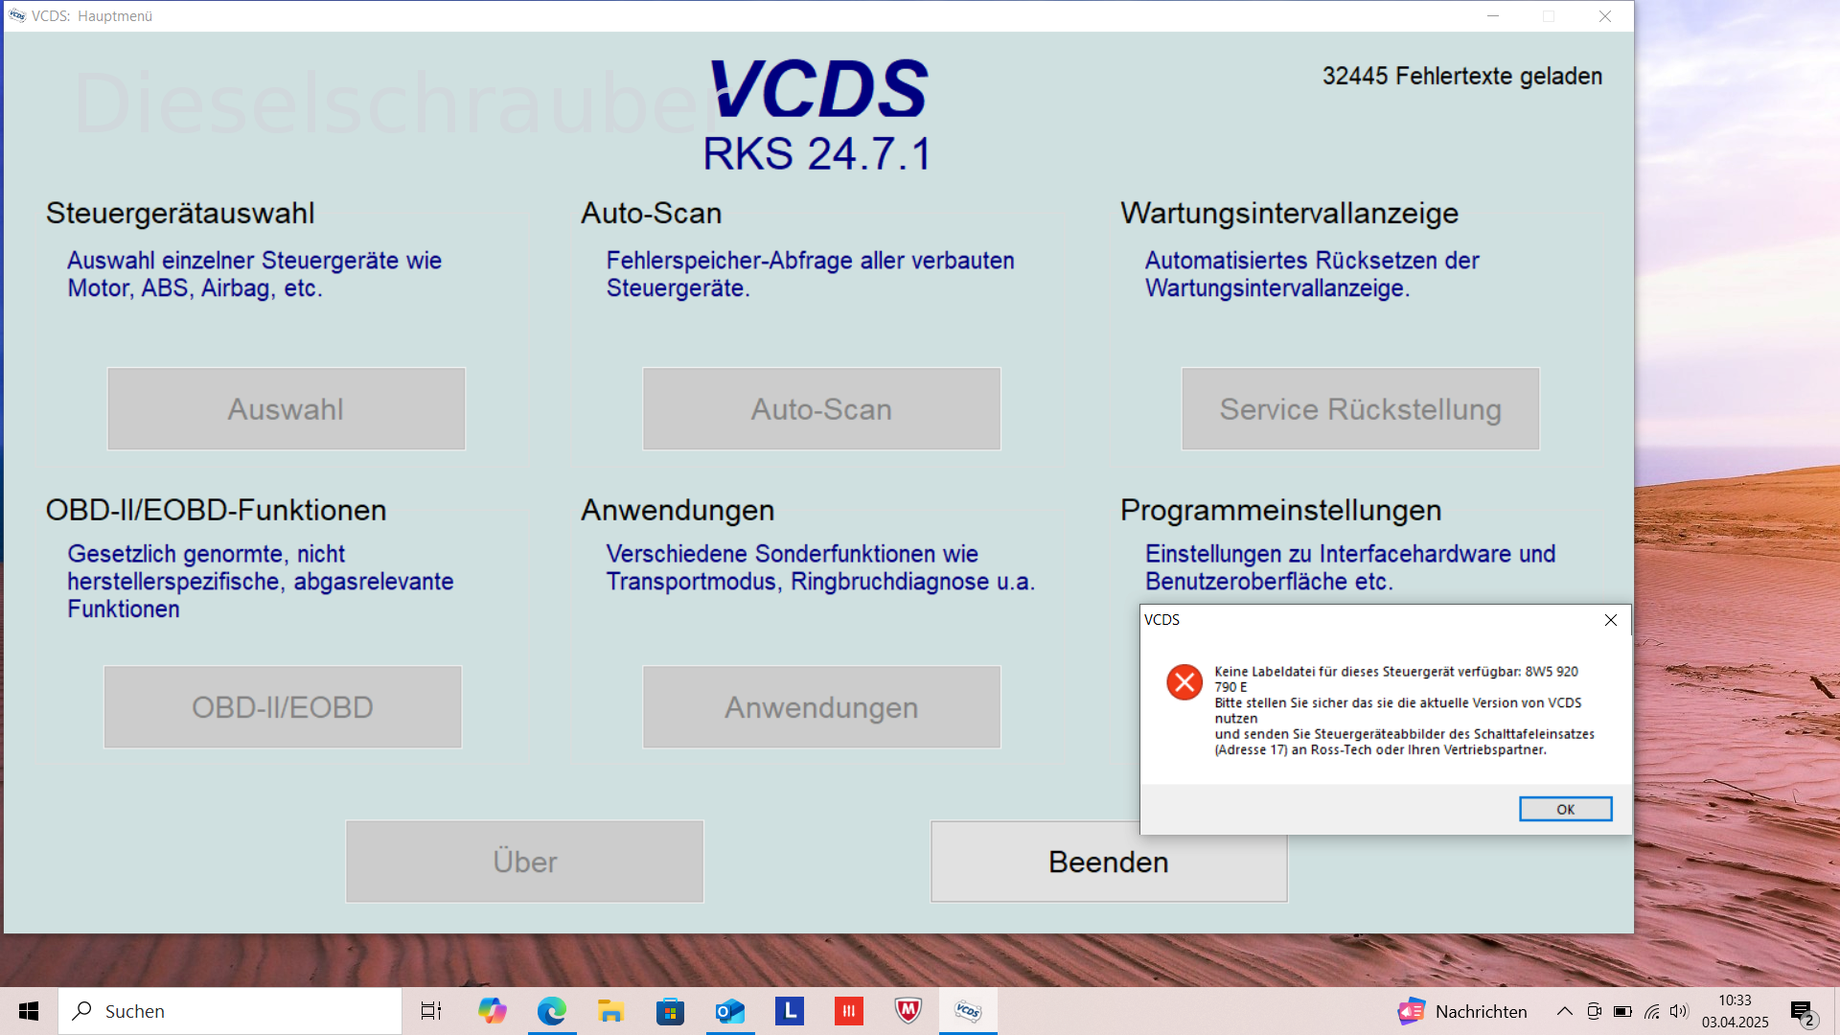Open Microsoft Edge from taskbar

pos(552,1011)
